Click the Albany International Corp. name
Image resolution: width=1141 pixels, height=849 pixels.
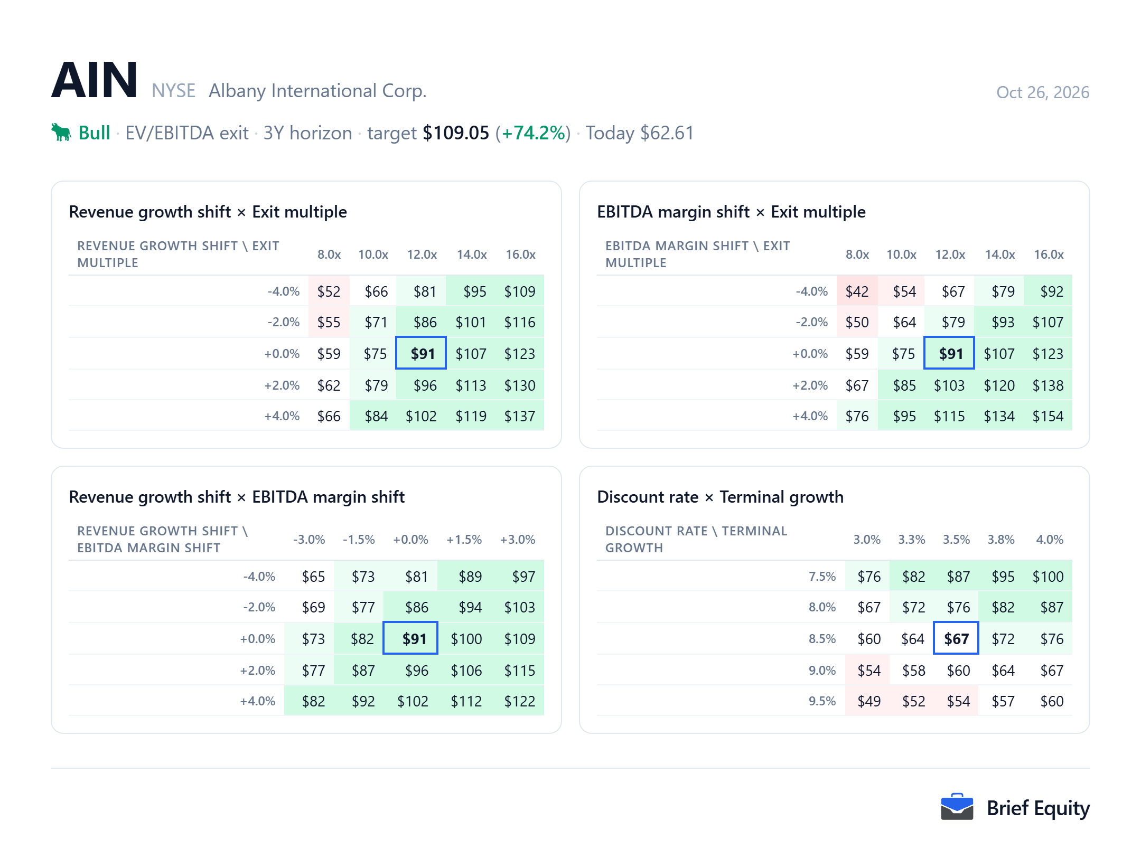pos(317,91)
